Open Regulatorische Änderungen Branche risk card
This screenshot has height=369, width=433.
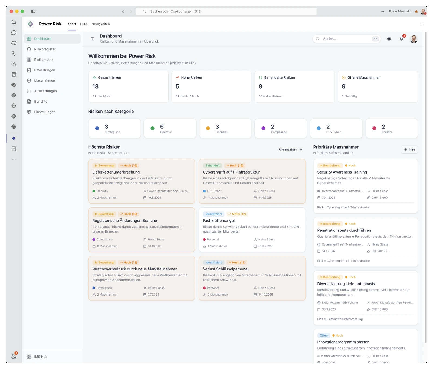click(x=142, y=230)
